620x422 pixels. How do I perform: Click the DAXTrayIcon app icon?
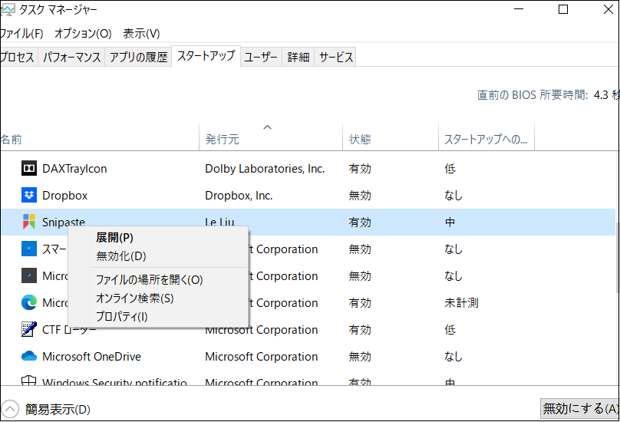[29, 169]
